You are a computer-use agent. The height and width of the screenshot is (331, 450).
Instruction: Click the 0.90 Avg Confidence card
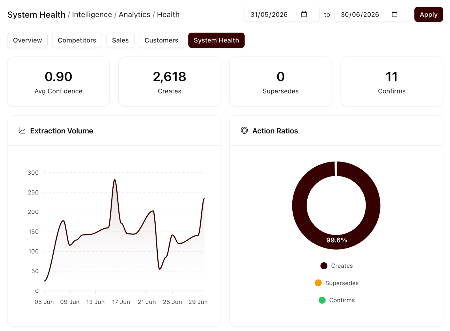58,81
